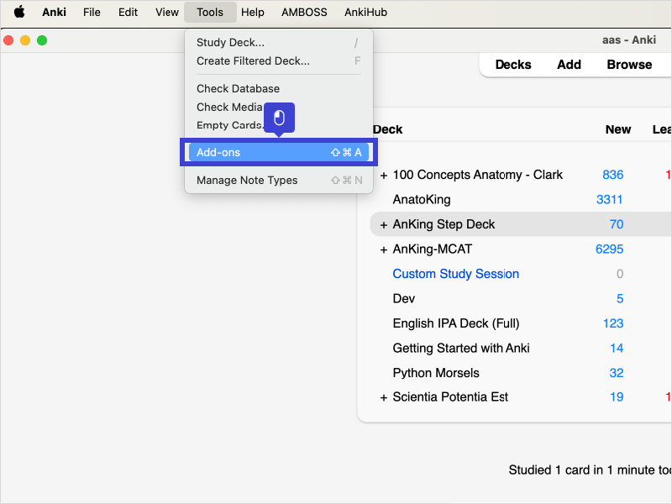Expand the Scientia Potentia Est deck
The height and width of the screenshot is (504, 672).
[x=384, y=397]
